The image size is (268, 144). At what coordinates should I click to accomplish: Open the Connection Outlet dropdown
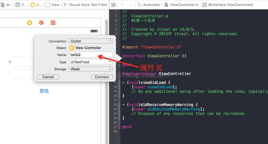[x=91, y=41]
